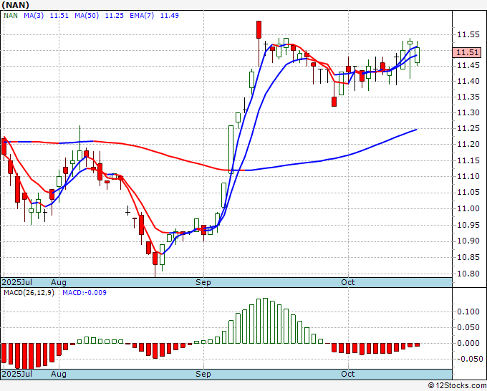The width and height of the screenshot is (487, 391).
Task: Click the 11.25 price axis label
Action: click(468, 129)
